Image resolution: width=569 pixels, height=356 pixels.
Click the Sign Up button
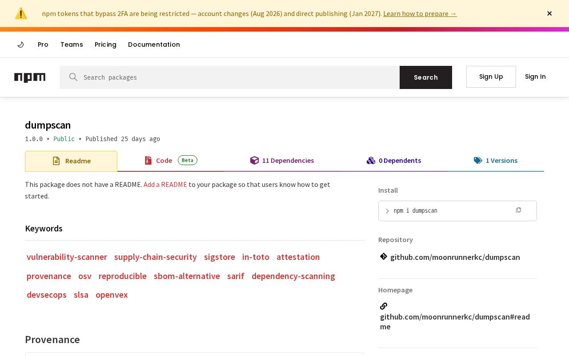pos(491,77)
